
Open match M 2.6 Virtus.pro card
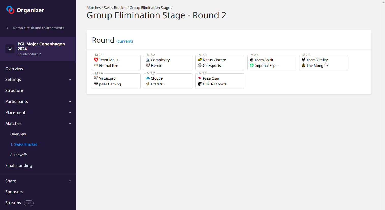(116, 81)
